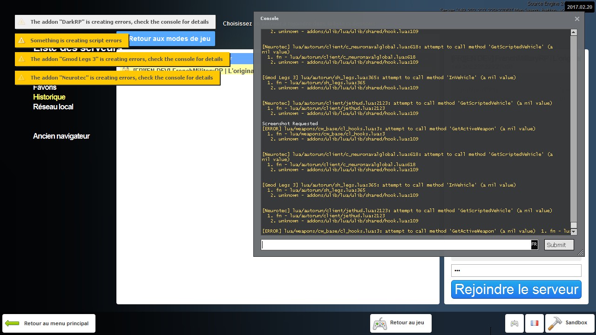
Task: Close the Console window
Action: tap(577, 19)
